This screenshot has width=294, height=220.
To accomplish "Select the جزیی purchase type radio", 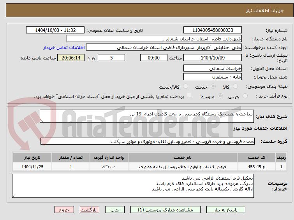I will [245, 96].
